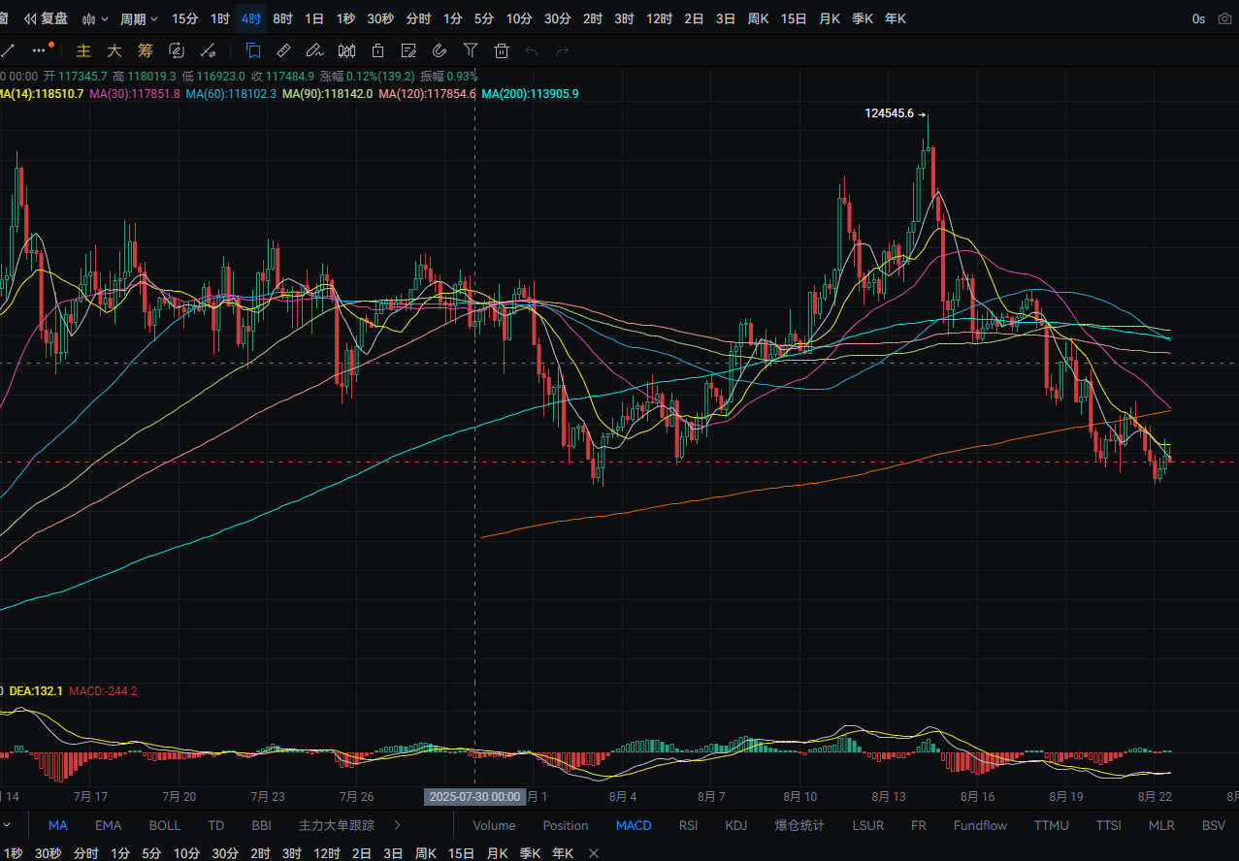Toggle the BOLL main chart indicator
Image resolution: width=1239 pixels, height=861 pixels.
165,825
